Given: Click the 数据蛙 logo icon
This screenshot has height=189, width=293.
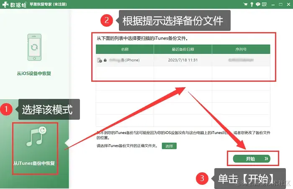Looking at the screenshot, I should tap(5, 4).
